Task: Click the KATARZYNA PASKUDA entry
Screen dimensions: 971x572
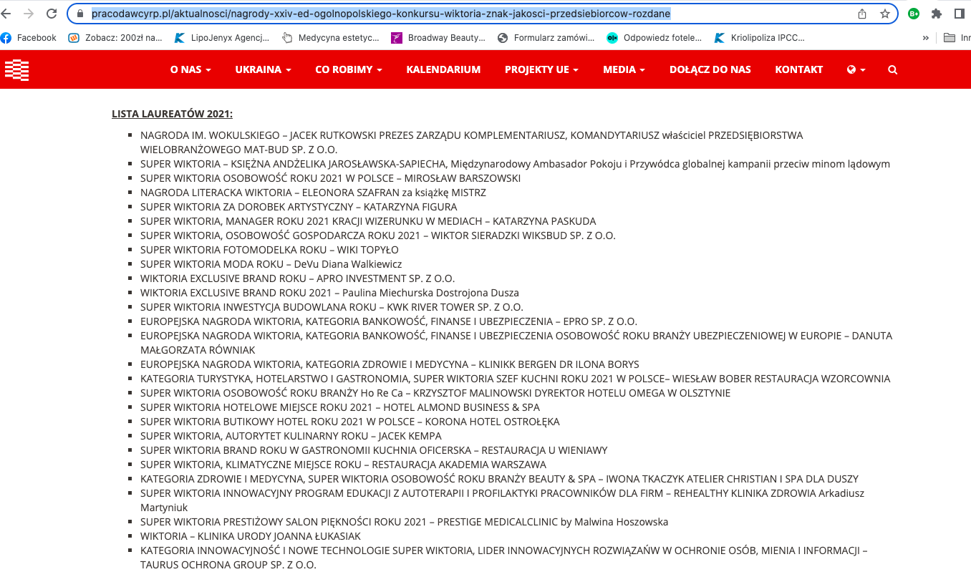Action: click(368, 221)
